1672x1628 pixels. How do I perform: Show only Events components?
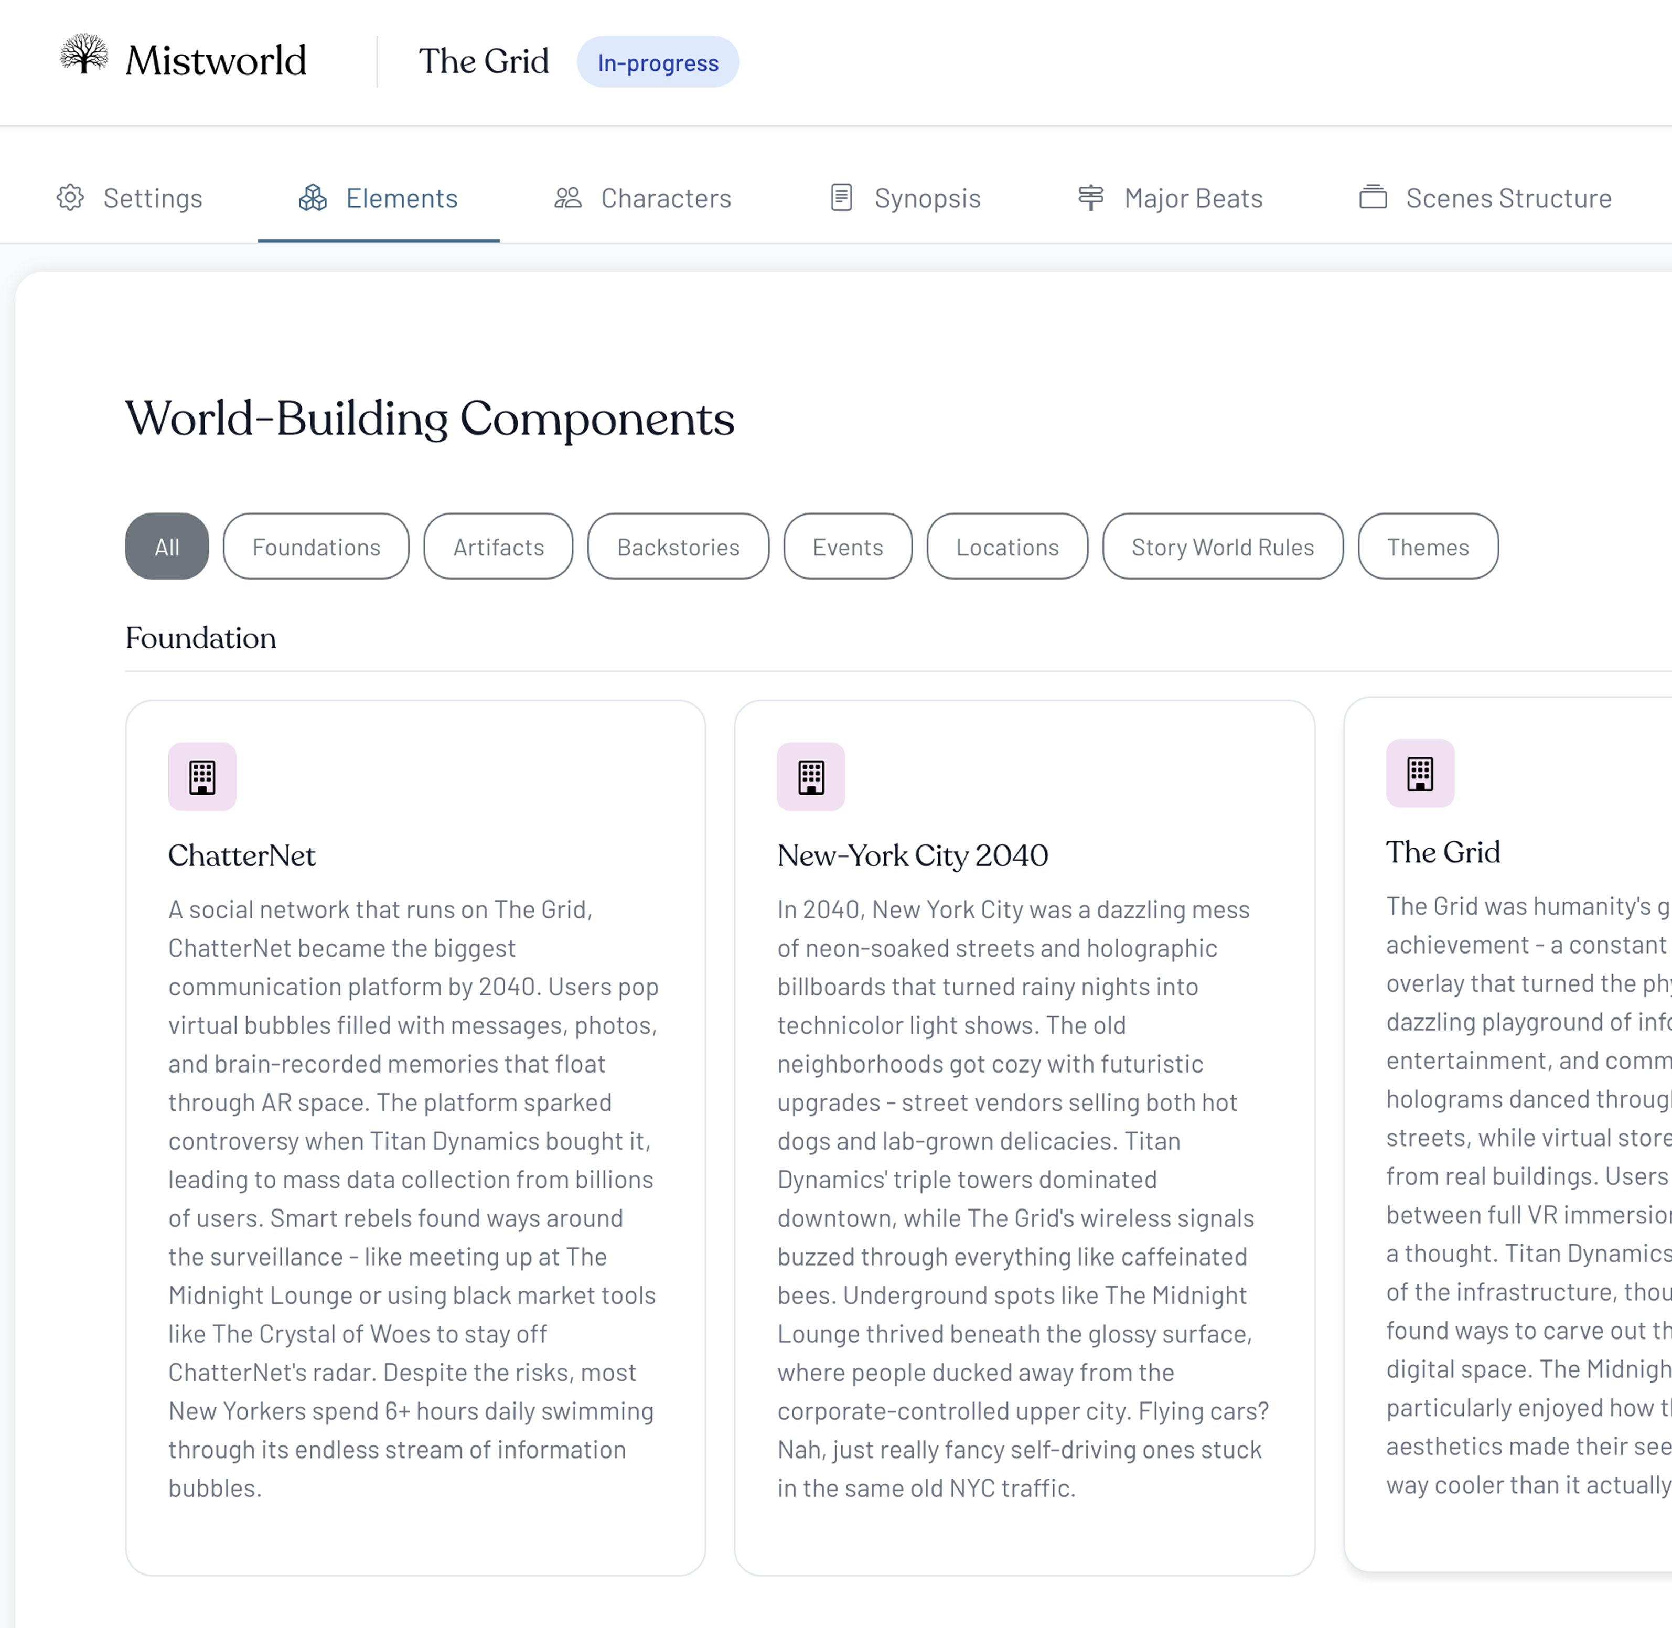(x=847, y=547)
